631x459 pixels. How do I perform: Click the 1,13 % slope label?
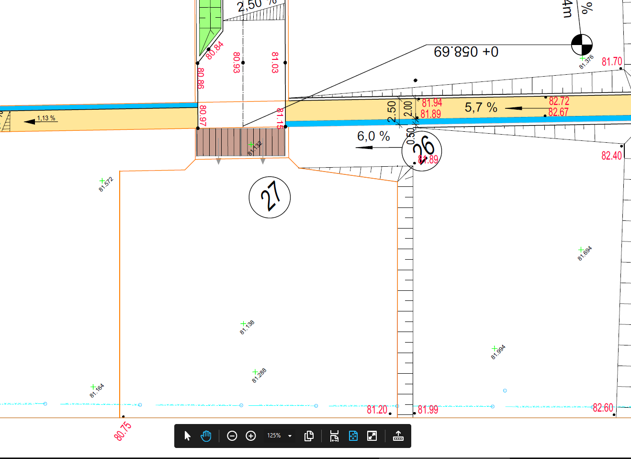[46, 118]
